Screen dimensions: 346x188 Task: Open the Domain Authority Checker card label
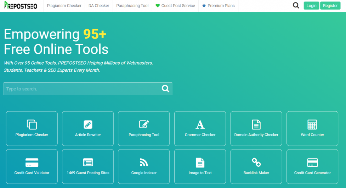point(256,135)
